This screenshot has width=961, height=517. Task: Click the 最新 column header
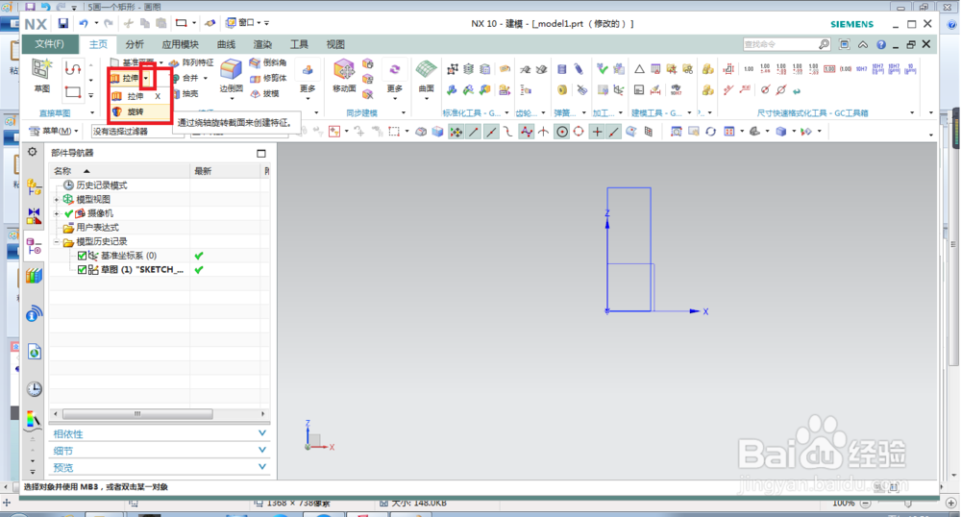tap(226, 171)
